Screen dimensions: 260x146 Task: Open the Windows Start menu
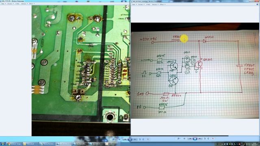[3, 144]
